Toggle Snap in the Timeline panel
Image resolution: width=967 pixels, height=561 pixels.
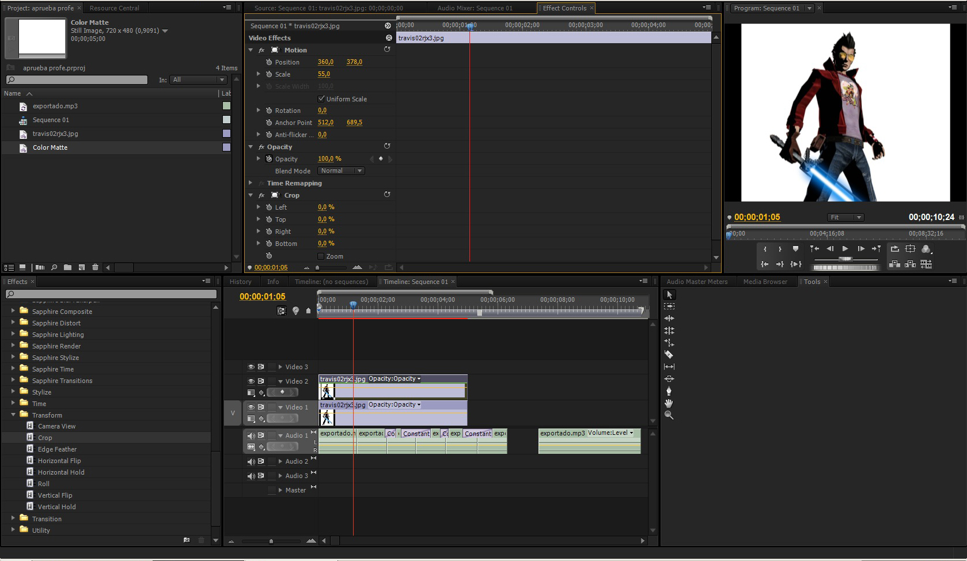coord(282,311)
